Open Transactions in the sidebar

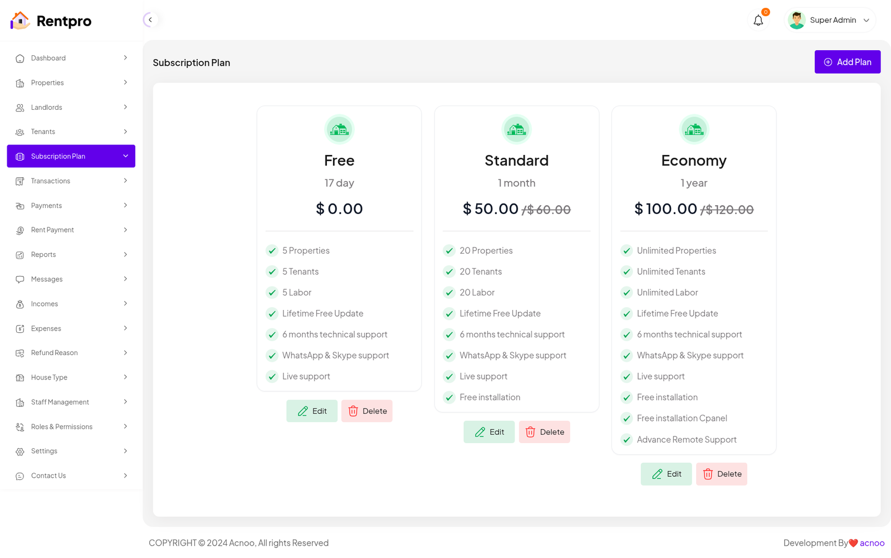51,181
